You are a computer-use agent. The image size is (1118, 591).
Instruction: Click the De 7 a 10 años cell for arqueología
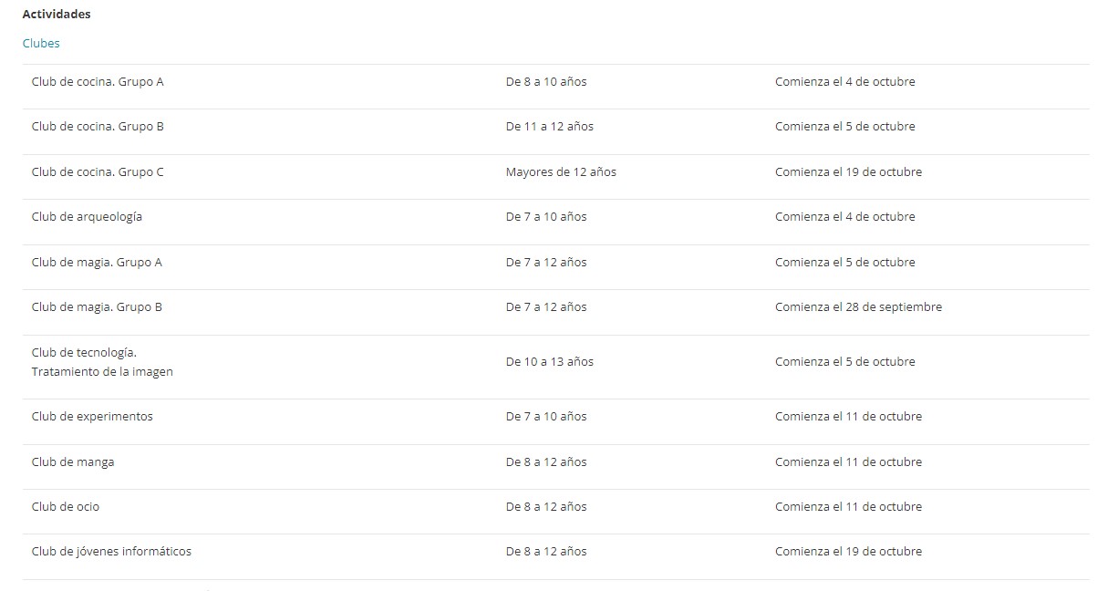(546, 217)
